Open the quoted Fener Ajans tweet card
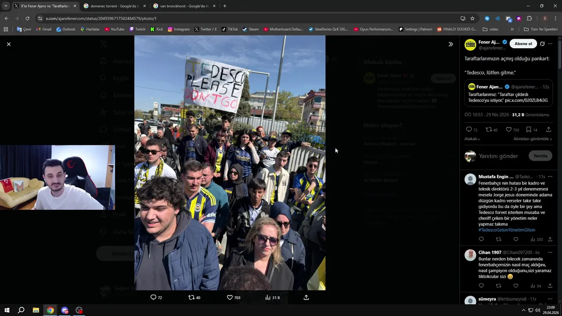Image resolution: width=562 pixels, height=316 pixels. (x=508, y=93)
